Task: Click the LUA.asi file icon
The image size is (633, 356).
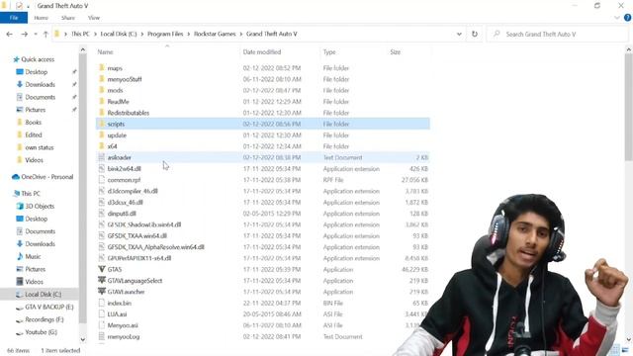Action: (102, 314)
